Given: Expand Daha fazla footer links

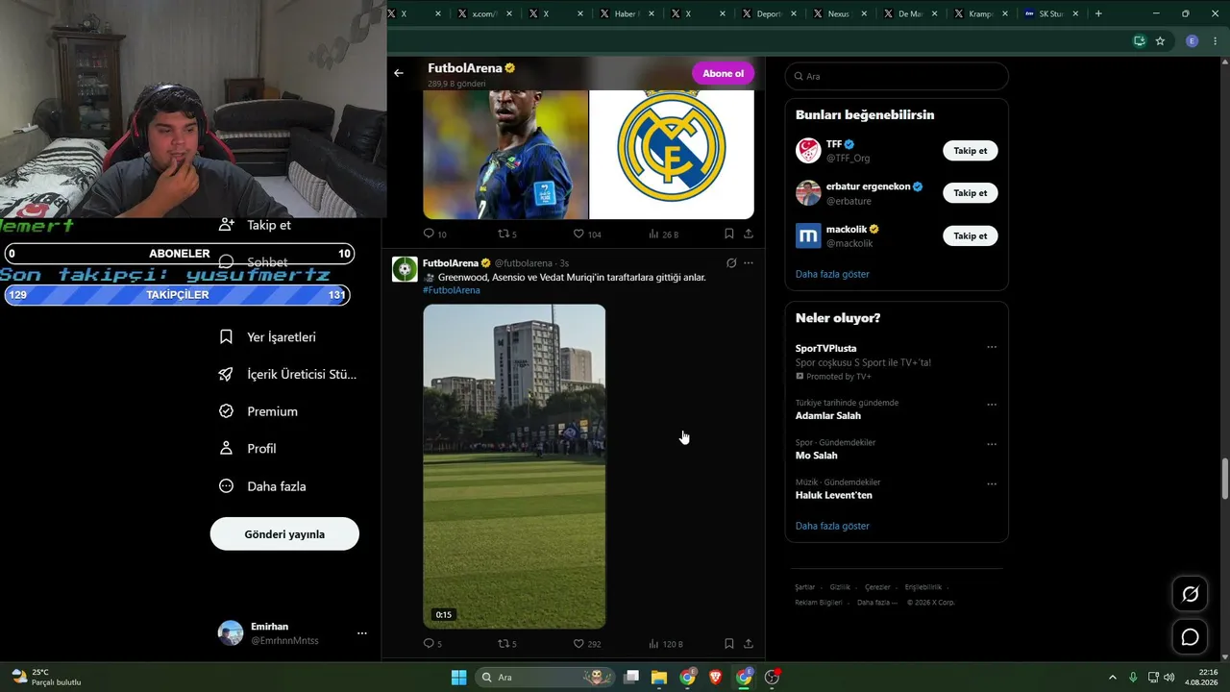Looking at the screenshot, I should click(877, 603).
